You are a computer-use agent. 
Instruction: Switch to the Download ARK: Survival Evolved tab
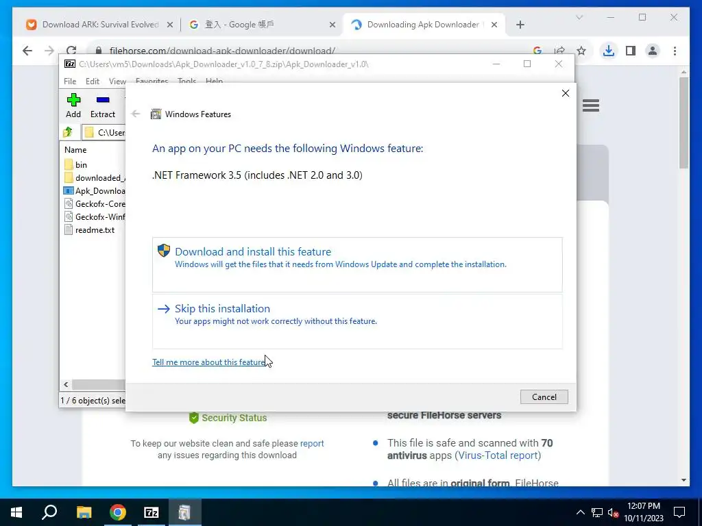point(99,25)
